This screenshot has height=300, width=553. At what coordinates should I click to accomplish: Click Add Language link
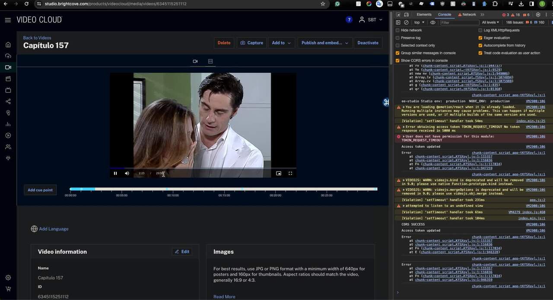click(x=50, y=229)
